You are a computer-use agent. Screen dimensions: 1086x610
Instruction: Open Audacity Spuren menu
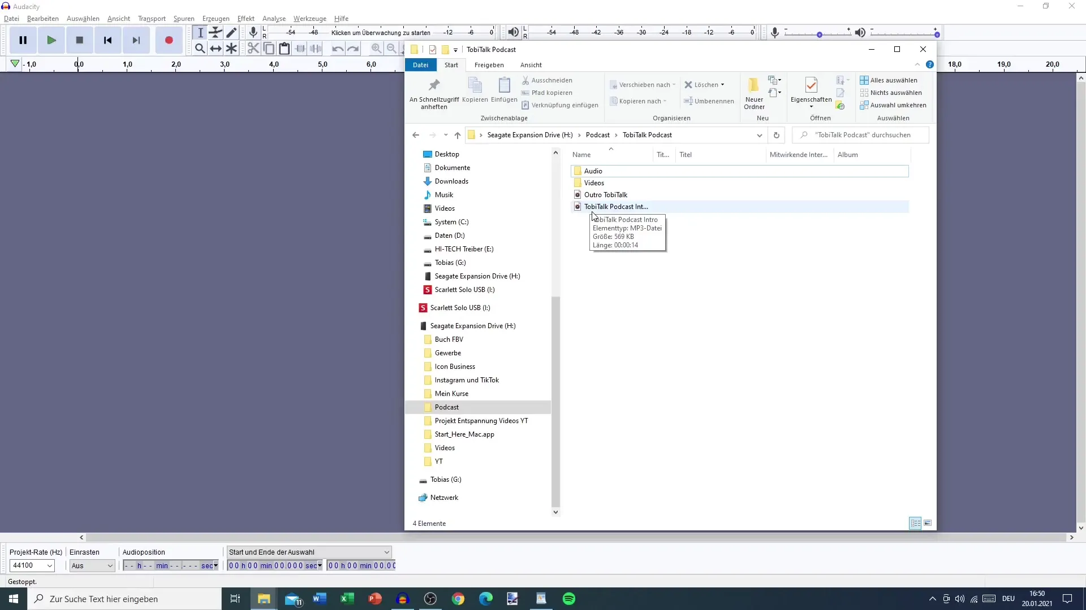click(184, 19)
